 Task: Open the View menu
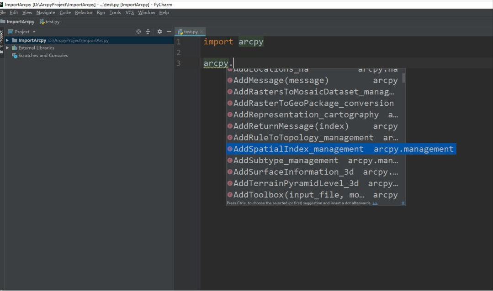(27, 13)
